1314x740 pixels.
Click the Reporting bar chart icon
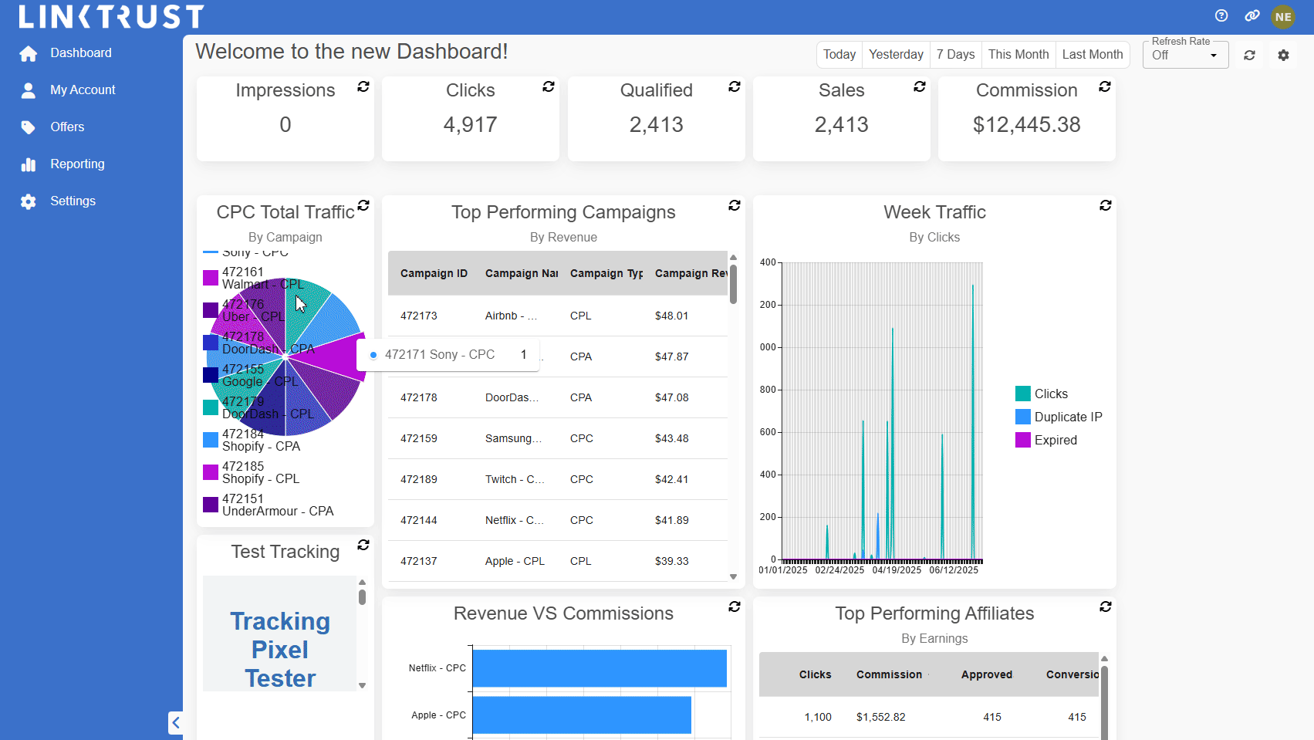pos(29,164)
